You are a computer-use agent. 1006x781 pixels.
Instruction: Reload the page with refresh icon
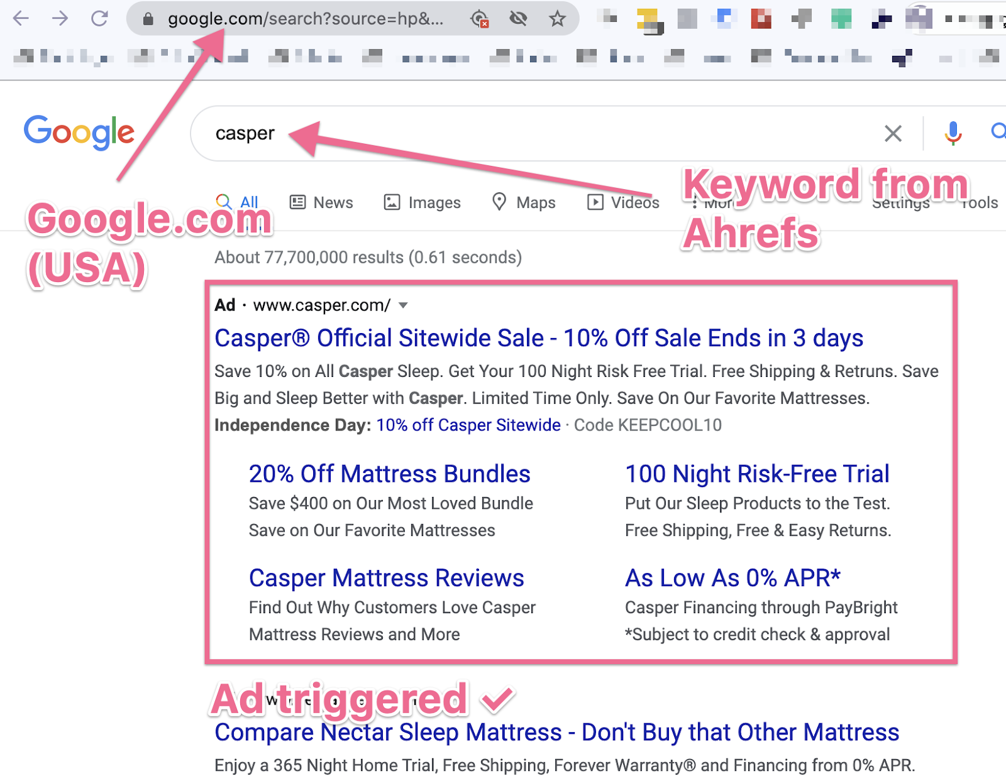(99, 19)
